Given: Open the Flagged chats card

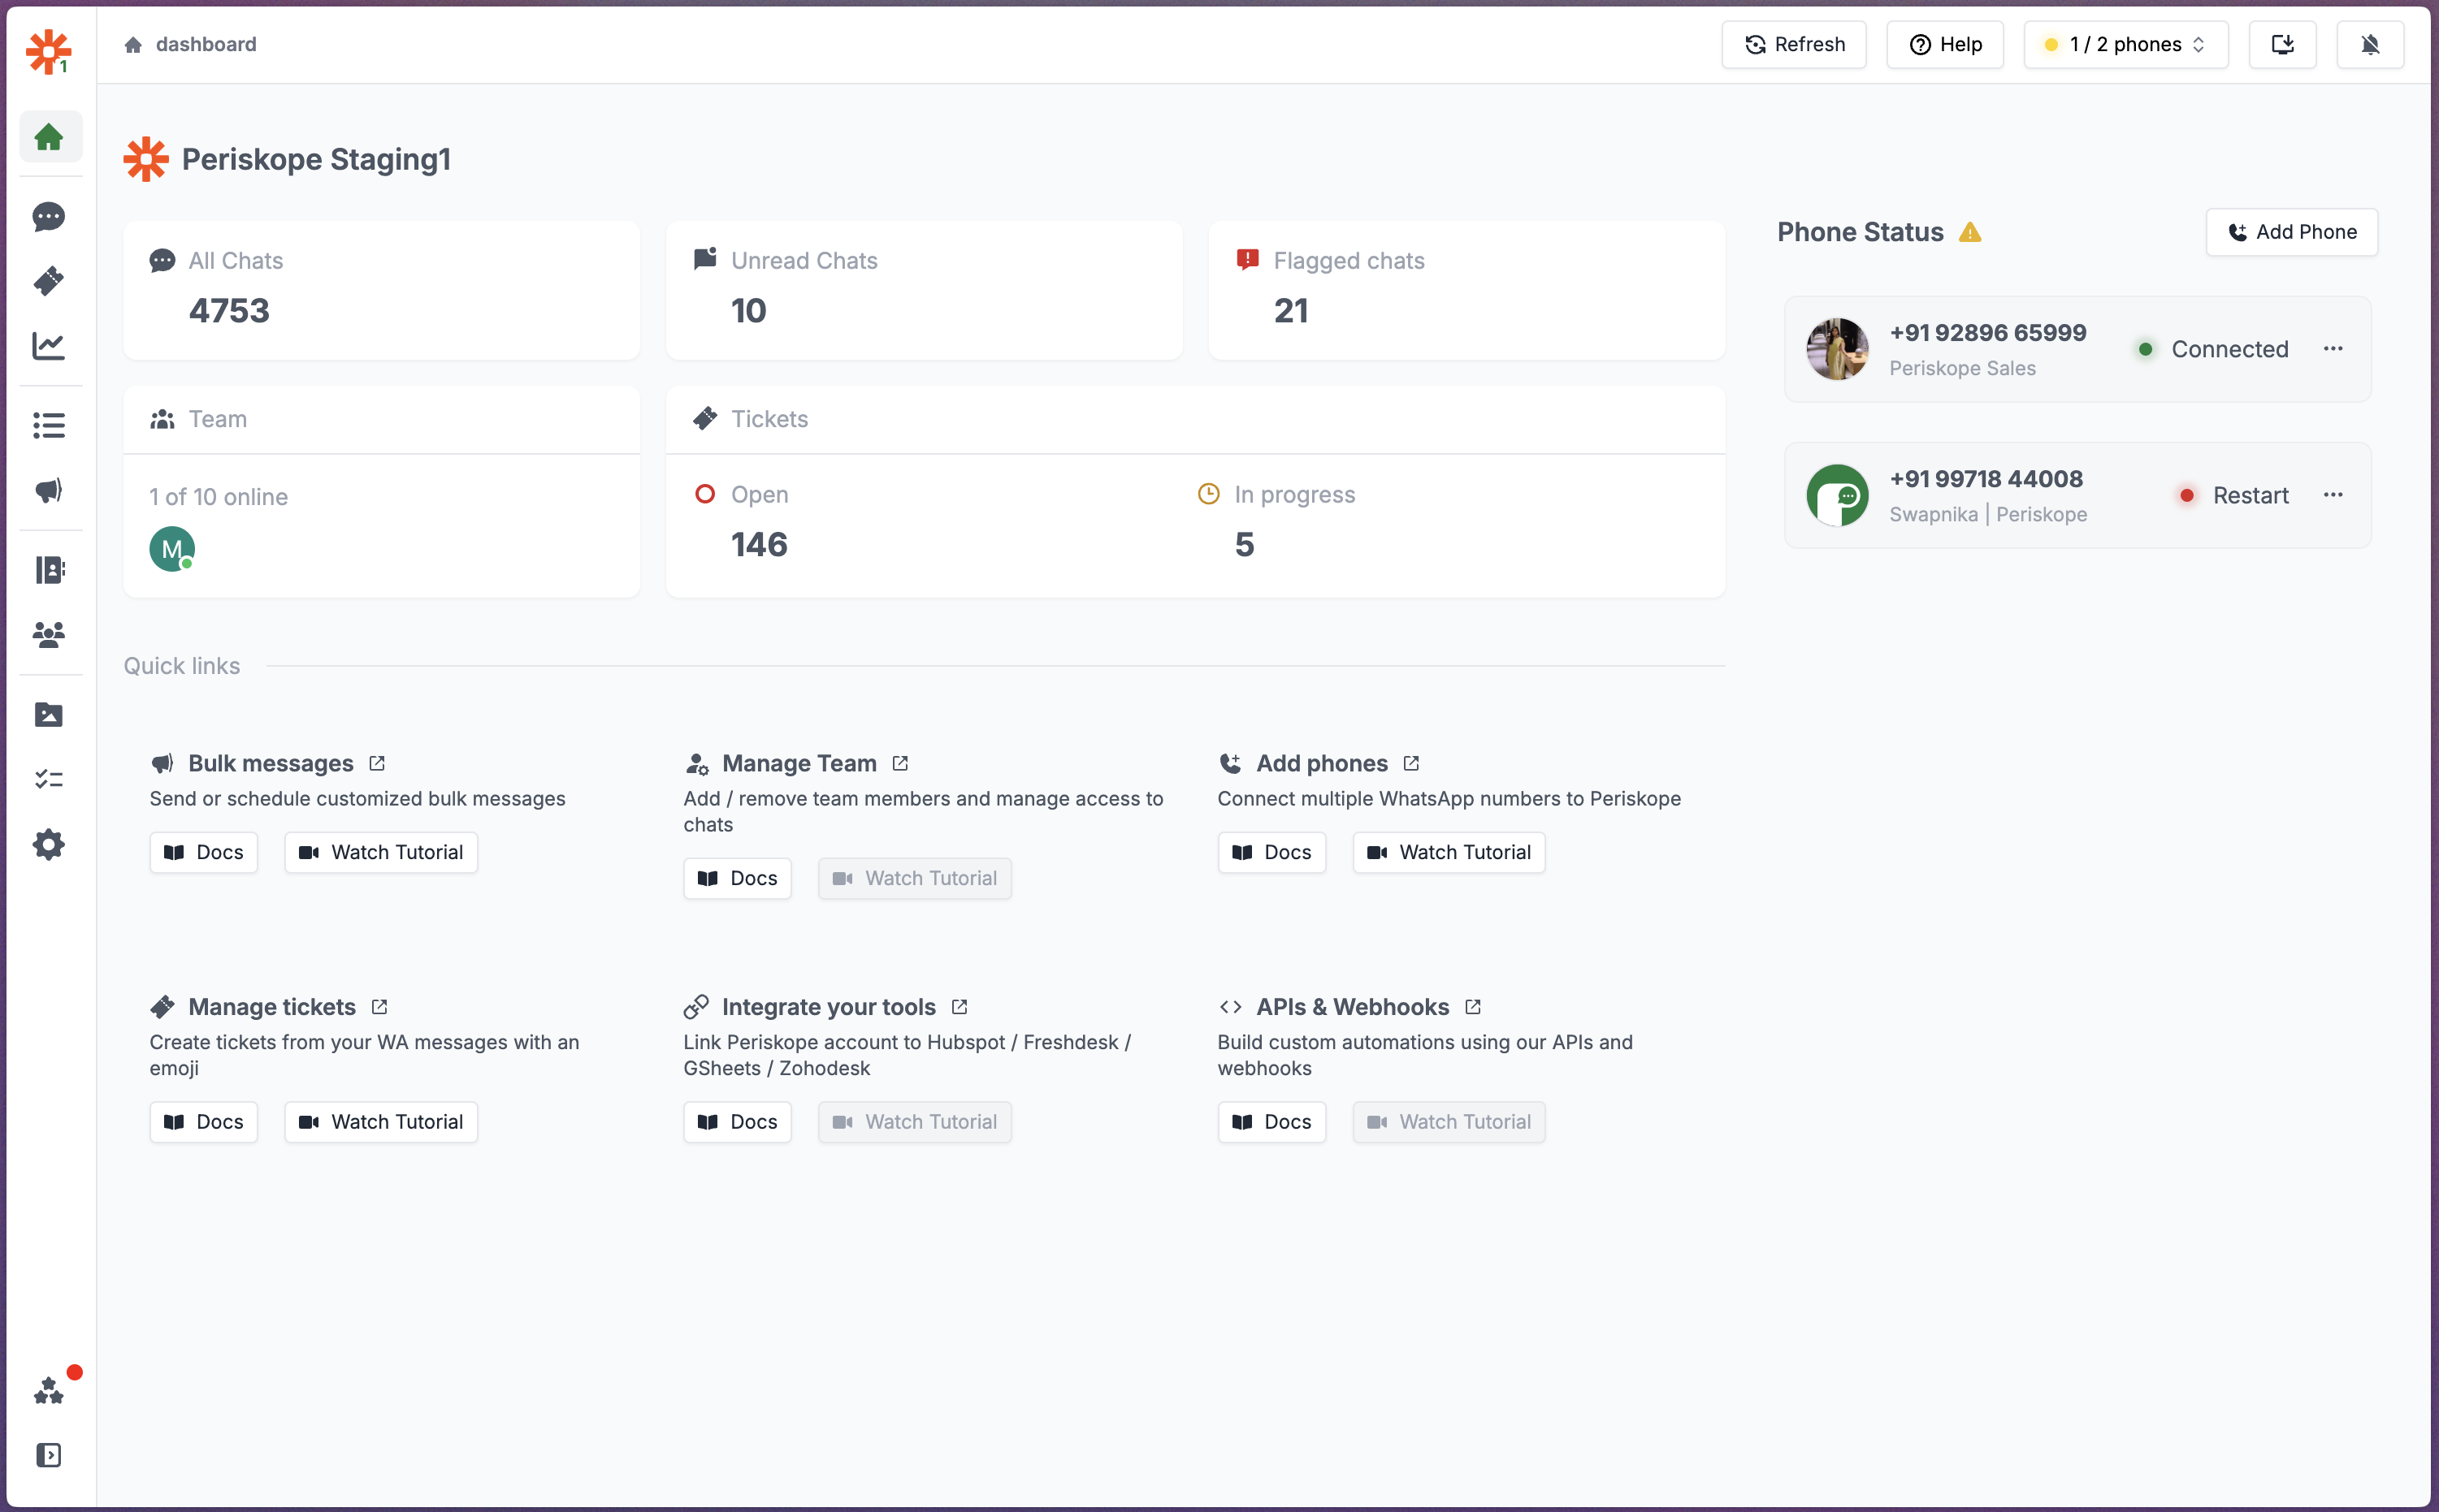Looking at the screenshot, I should tap(1466, 290).
